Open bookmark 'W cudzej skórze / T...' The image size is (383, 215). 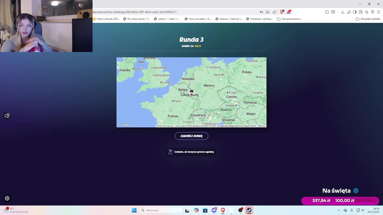pyautogui.click(x=137, y=19)
